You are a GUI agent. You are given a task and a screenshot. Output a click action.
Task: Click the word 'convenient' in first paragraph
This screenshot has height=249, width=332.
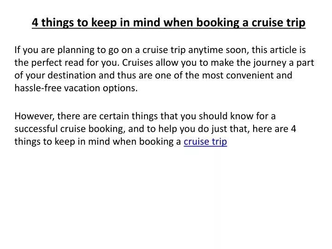(x=249, y=75)
